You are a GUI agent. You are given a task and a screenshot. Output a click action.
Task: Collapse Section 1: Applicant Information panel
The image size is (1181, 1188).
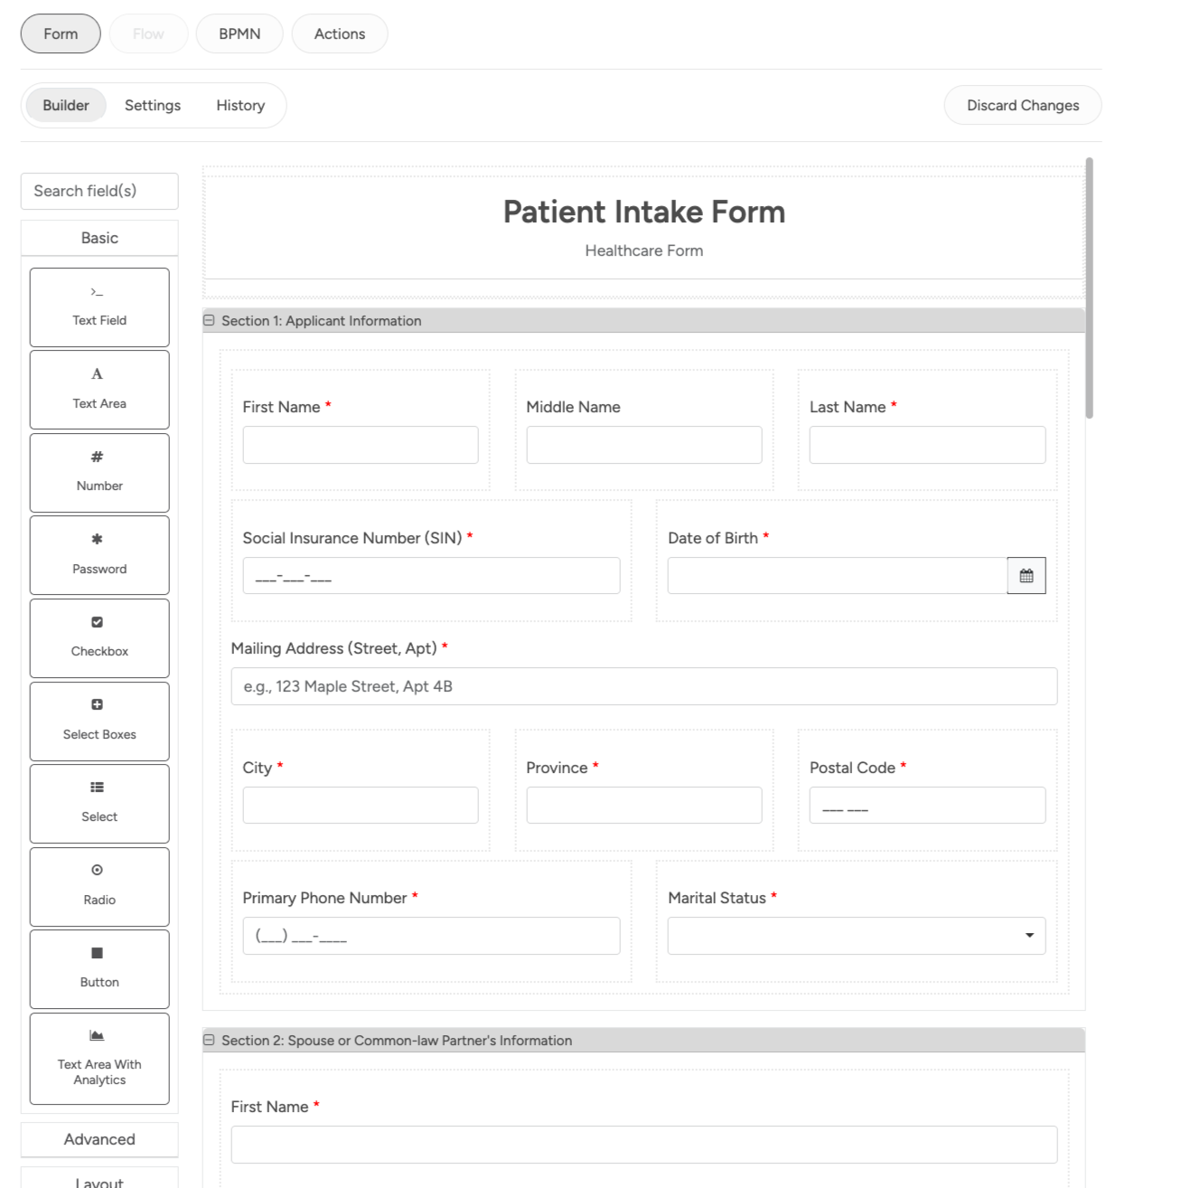click(x=210, y=321)
